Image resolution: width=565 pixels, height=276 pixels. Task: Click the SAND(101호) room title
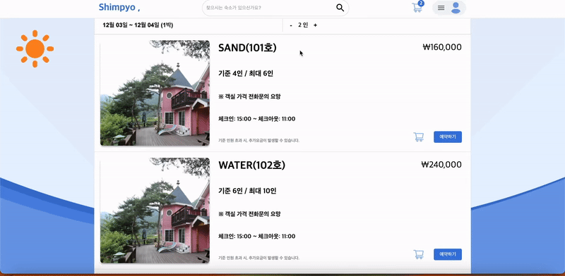[247, 47]
